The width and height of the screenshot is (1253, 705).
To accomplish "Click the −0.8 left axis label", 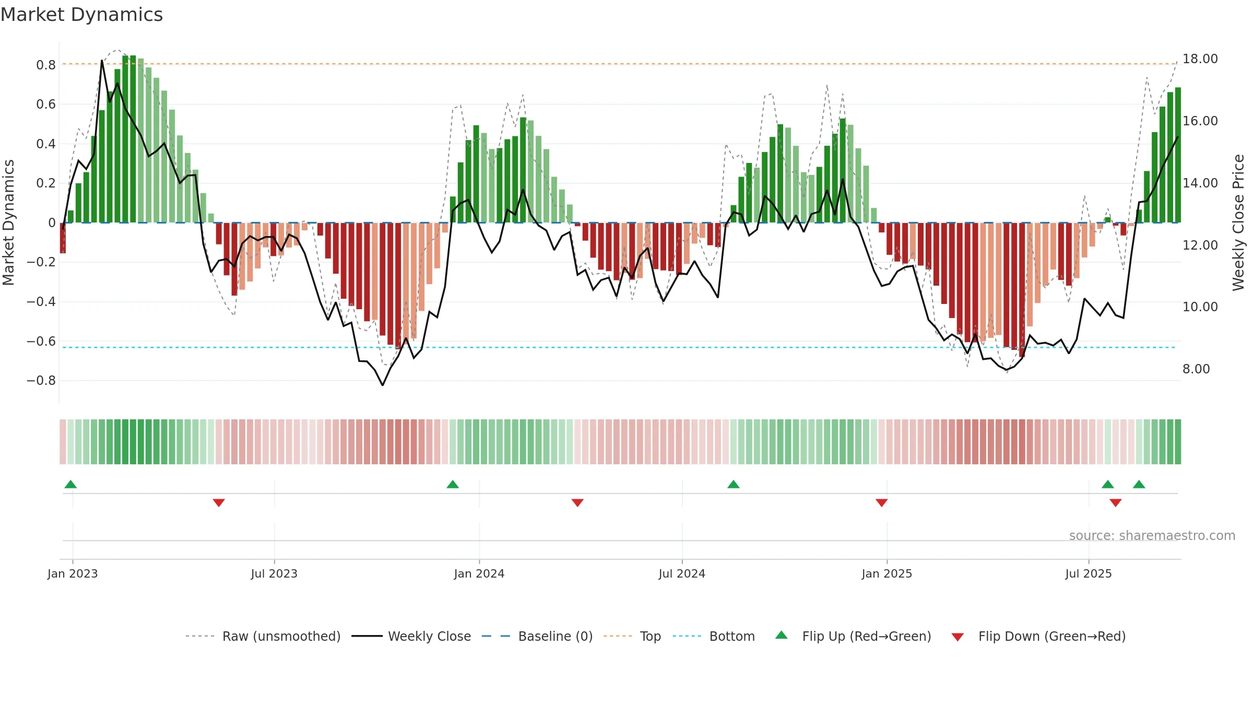I will pyautogui.click(x=41, y=381).
